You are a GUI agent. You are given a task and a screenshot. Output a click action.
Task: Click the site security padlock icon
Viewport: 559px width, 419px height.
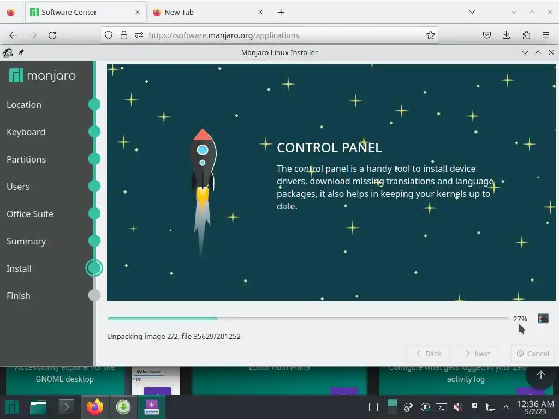click(124, 35)
